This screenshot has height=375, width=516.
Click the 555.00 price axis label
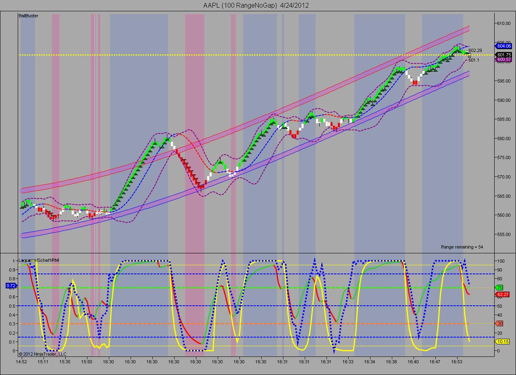point(505,234)
